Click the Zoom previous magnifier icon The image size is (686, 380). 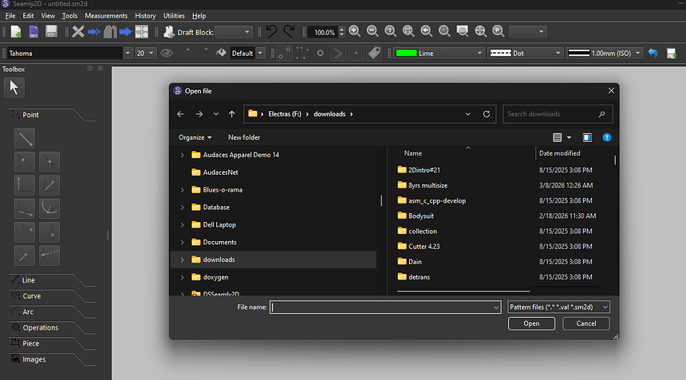(426, 31)
